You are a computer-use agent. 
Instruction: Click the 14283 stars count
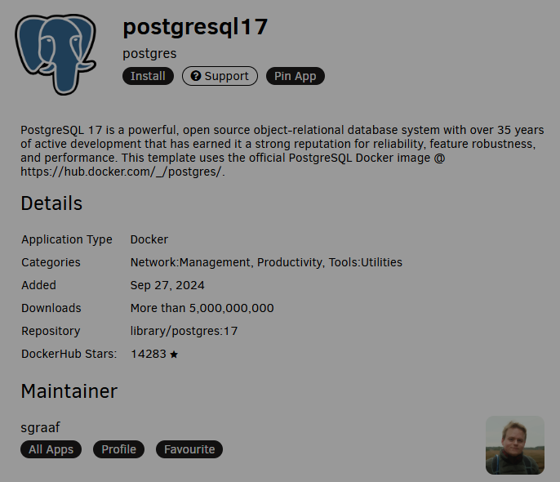click(149, 354)
